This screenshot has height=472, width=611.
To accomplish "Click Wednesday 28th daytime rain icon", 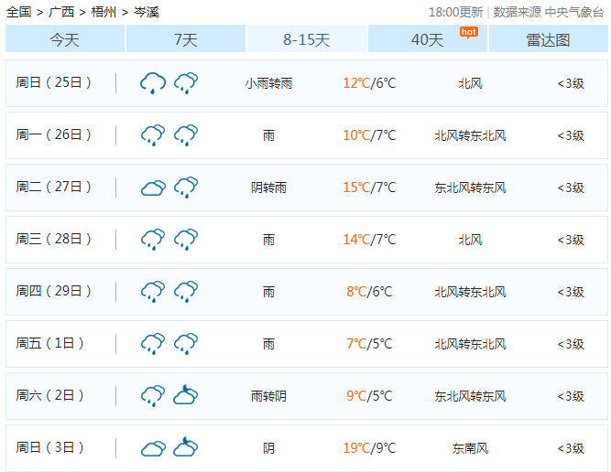I will click(153, 240).
